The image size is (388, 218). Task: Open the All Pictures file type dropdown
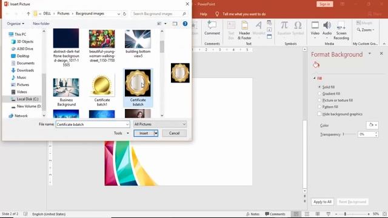tap(160, 124)
